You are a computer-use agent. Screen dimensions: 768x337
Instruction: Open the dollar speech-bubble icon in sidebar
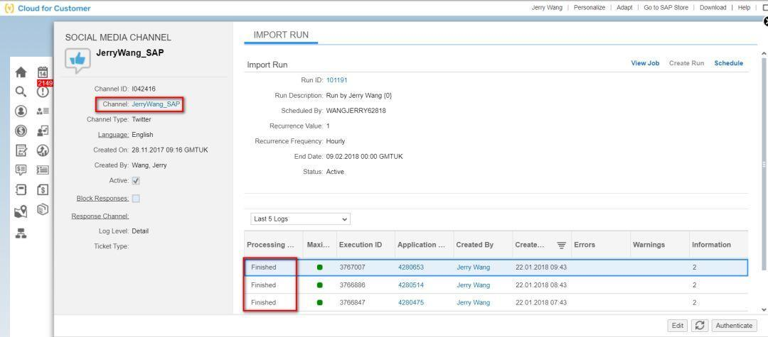[x=21, y=170]
